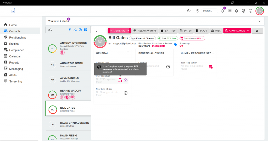The image size is (268, 141).
Task: Go to Screening in the sidebar
Action: tap(16, 81)
